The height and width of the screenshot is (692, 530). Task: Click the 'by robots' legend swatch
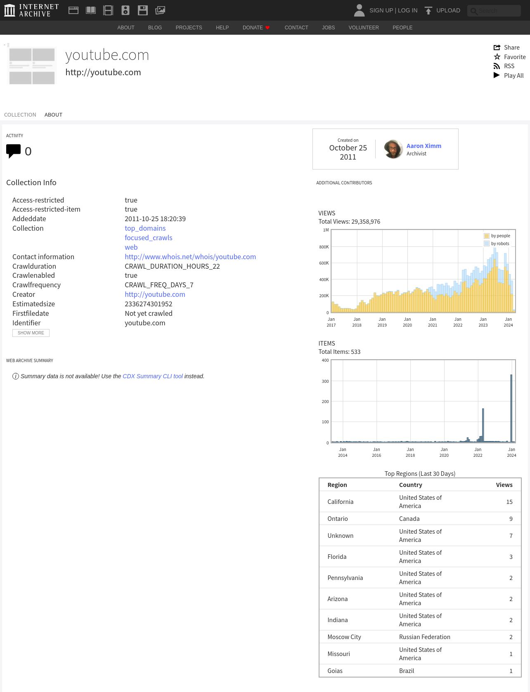pos(487,244)
